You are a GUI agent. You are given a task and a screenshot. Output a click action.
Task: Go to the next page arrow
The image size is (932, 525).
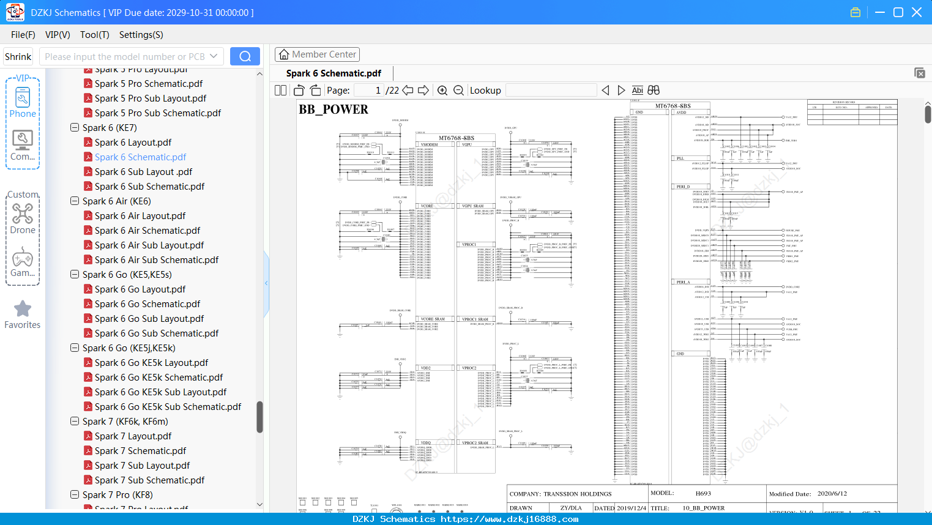click(423, 91)
